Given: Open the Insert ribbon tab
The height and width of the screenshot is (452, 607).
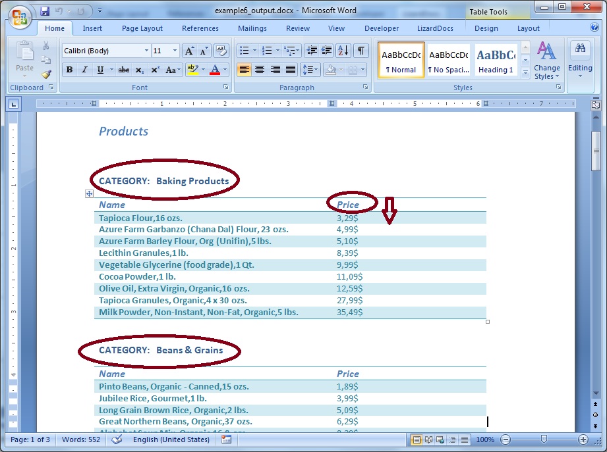Looking at the screenshot, I should (x=92, y=28).
